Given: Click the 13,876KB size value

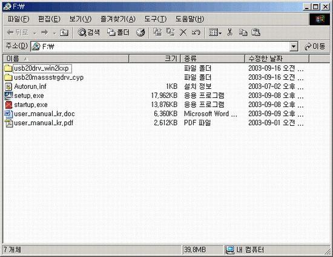Looking at the screenshot, I should tap(164, 105).
